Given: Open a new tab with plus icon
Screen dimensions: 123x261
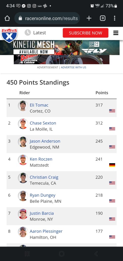Looking at the screenshot, I should coord(89,18).
